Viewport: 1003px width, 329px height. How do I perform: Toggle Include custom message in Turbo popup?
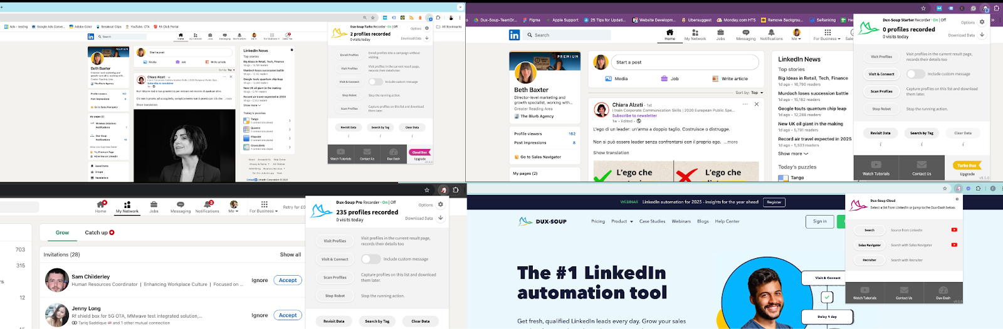(375, 81)
